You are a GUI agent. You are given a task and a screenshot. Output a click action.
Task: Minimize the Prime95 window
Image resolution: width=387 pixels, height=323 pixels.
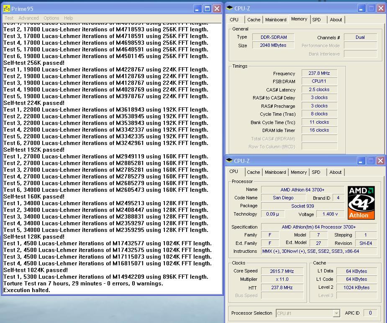point(197,9)
